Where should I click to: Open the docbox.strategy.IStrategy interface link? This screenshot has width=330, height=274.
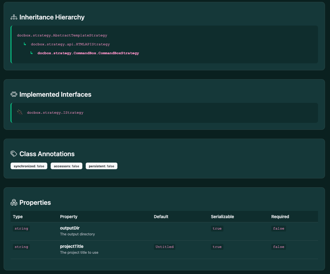(55, 113)
